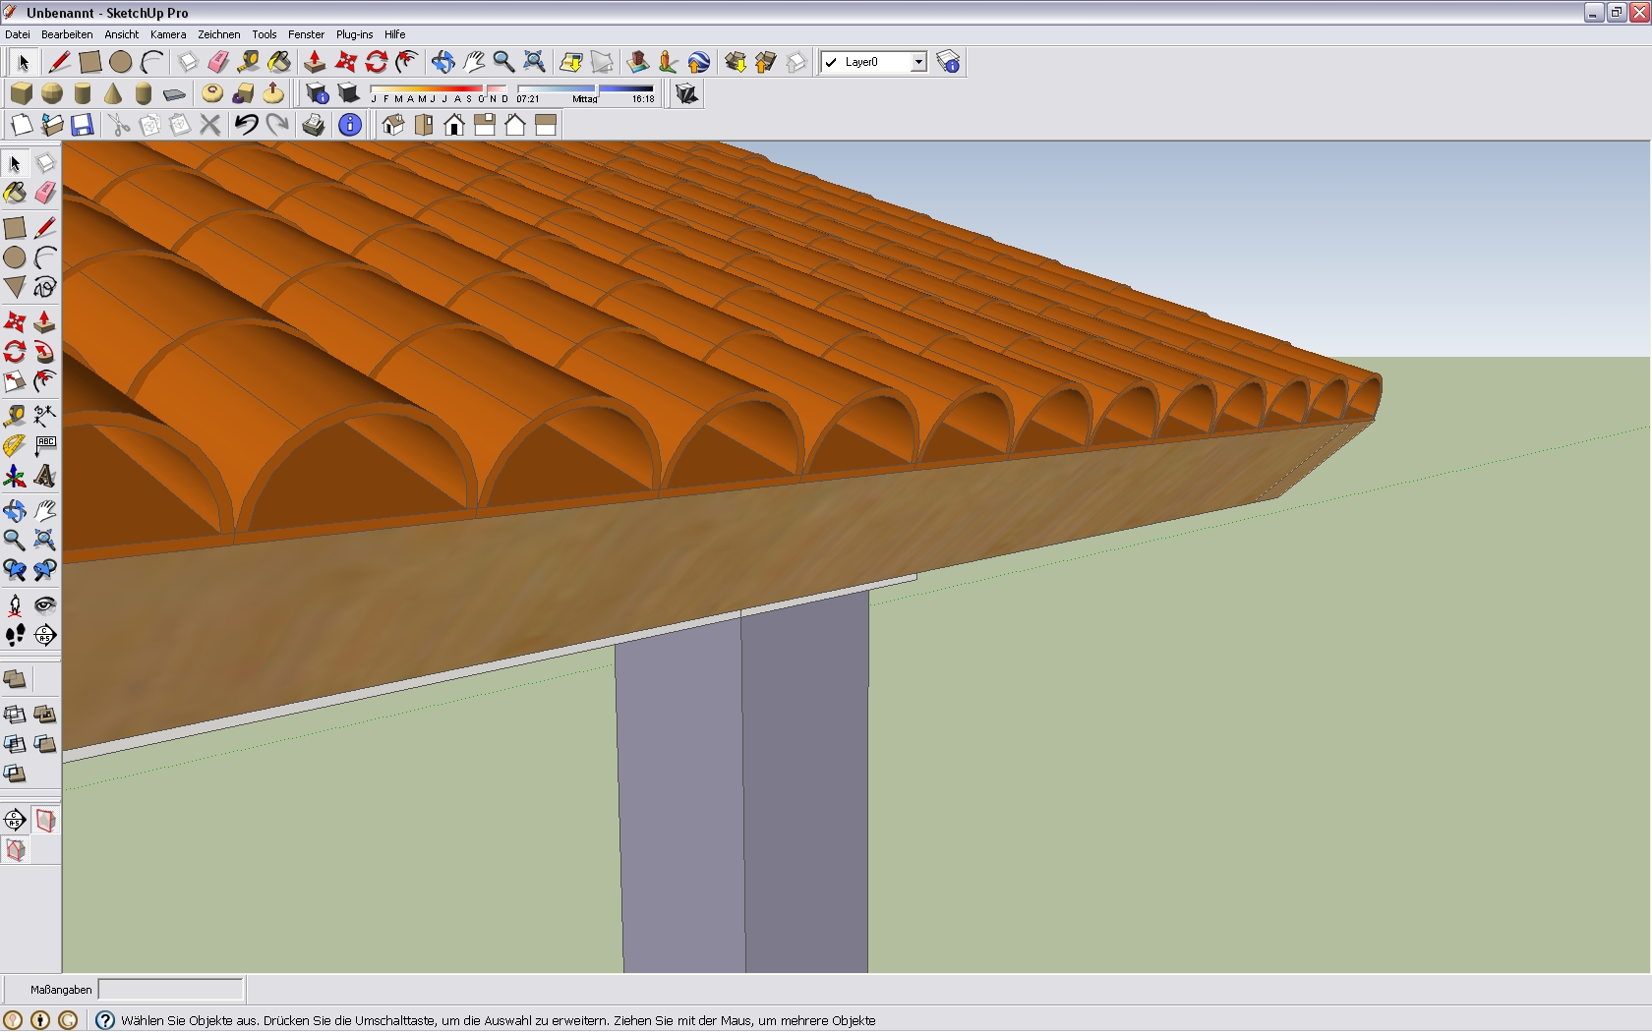The image size is (1652, 1032).
Task: Open the Tools menu
Action: (265, 34)
